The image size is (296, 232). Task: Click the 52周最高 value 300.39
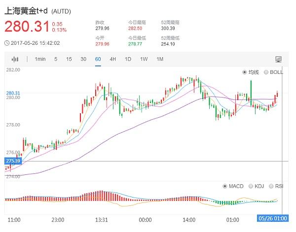tap(168, 29)
